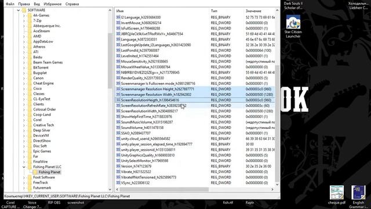Collapse the Fishing Planet LLC key

24,167
